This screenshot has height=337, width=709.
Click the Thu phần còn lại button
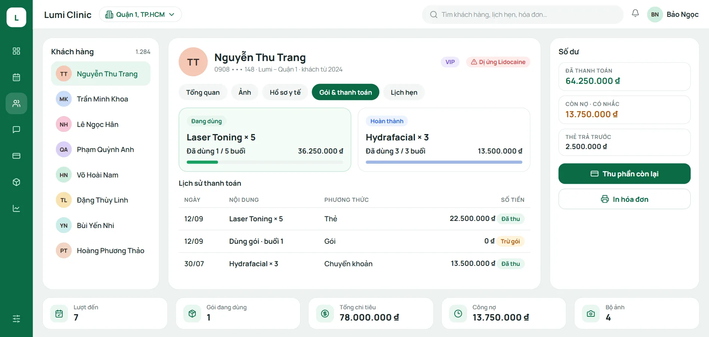point(624,173)
